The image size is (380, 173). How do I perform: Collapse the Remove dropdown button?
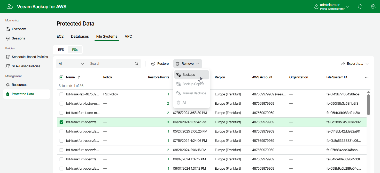click(x=188, y=64)
